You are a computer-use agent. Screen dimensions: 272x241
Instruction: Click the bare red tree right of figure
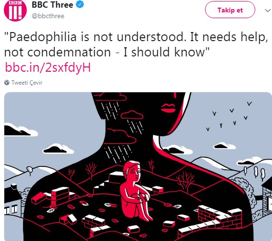(x=185, y=181)
